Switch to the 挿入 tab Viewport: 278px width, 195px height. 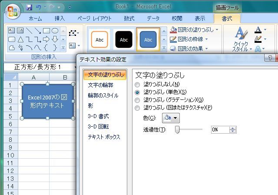[x=60, y=18]
